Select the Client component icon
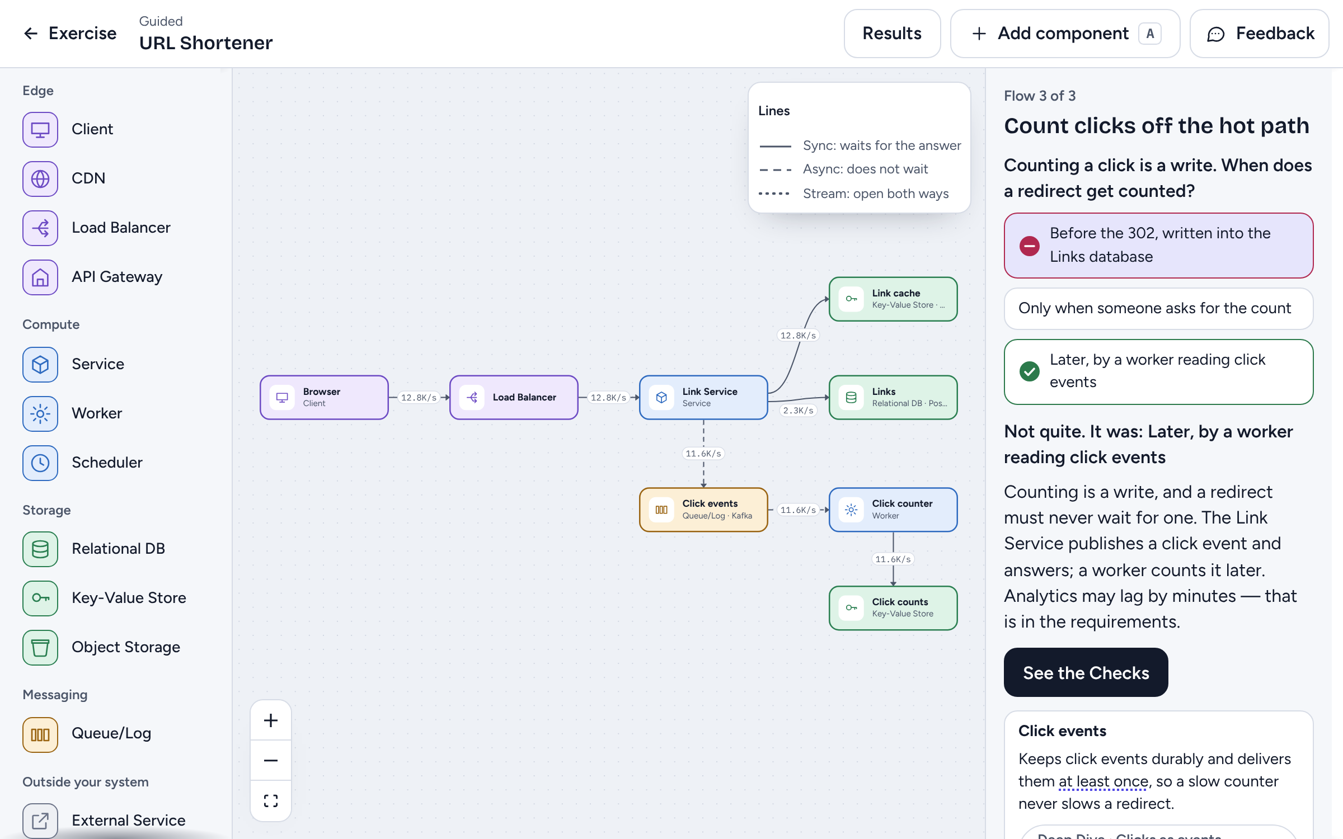The height and width of the screenshot is (839, 1343). click(40, 130)
